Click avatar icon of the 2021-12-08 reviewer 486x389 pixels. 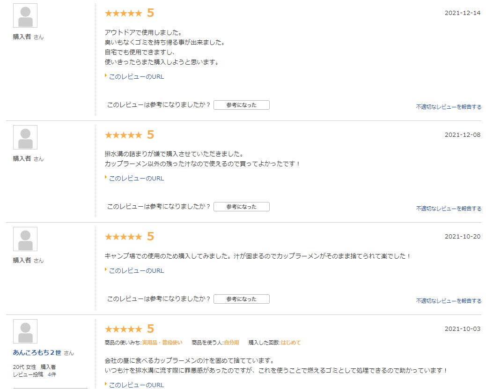(25, 138)
